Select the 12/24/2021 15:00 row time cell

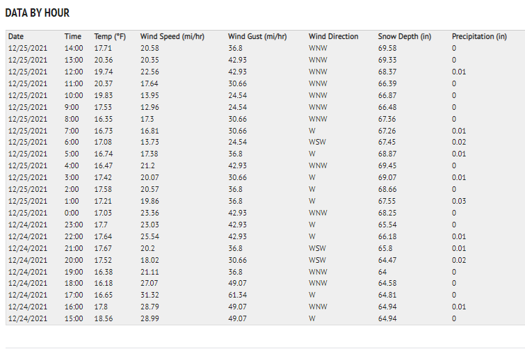coord(74,318)
